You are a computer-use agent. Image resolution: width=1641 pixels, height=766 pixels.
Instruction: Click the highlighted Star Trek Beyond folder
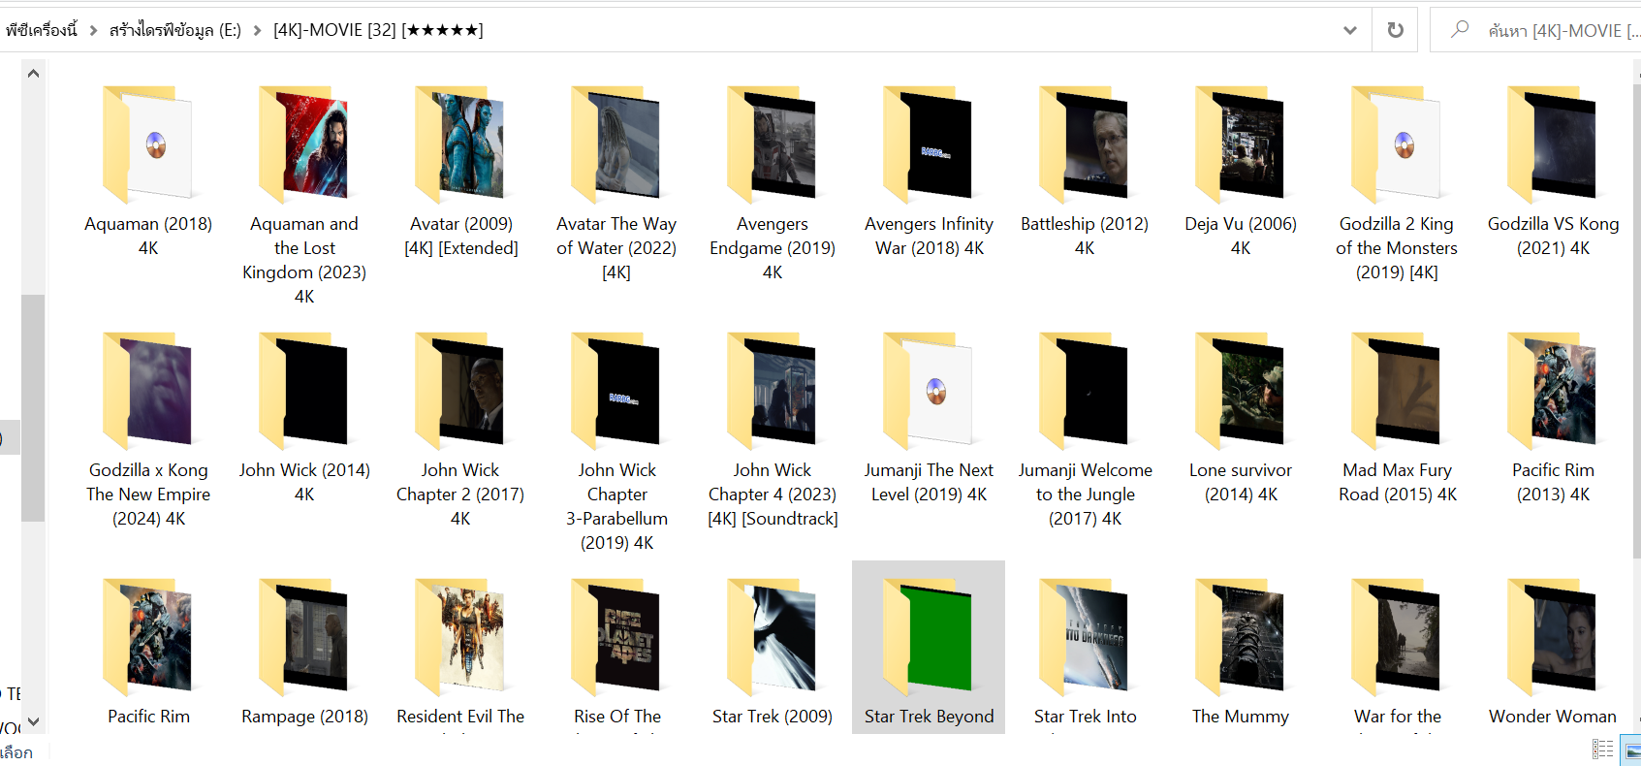(x=929, y=647)
